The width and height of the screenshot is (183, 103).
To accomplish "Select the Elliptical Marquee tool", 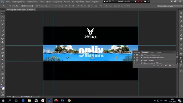I will coord(3,17).
